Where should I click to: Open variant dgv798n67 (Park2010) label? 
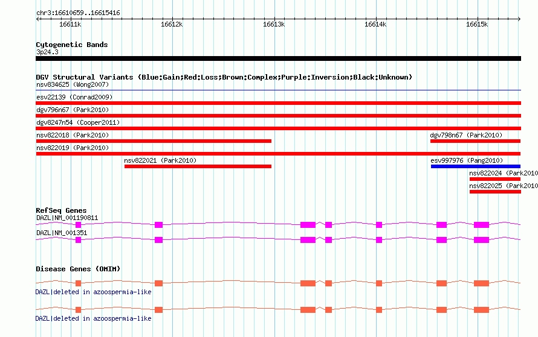(466, 135)
